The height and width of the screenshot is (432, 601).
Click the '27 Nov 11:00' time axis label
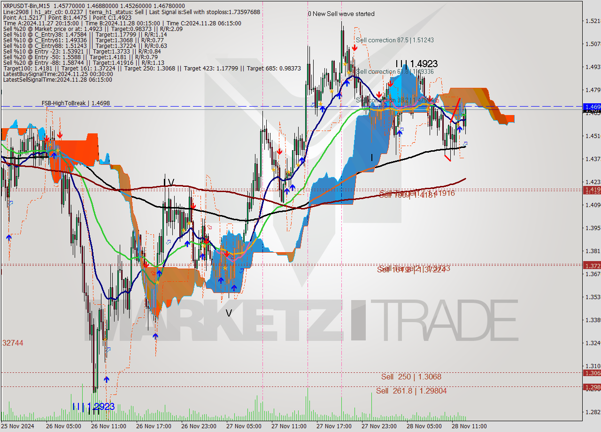point(290,426)
